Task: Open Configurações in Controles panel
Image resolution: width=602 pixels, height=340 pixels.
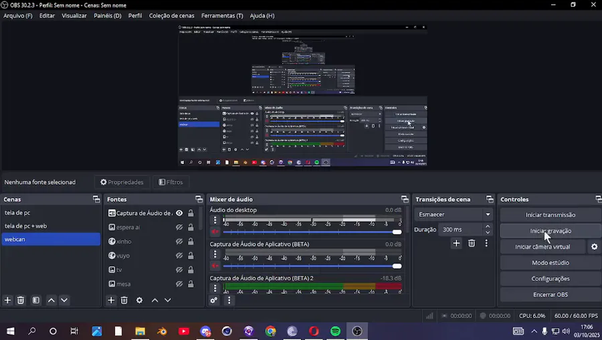Action: 550,278
